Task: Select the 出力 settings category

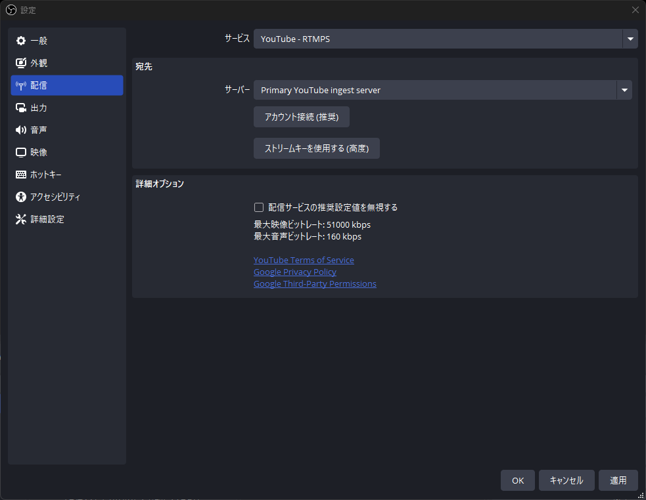Action: tap(67, 108)
